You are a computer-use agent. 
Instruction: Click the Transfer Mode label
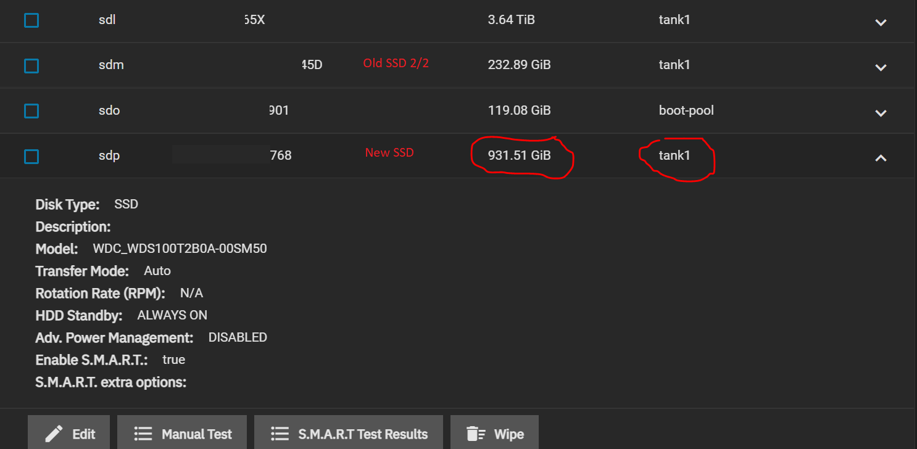click(82, 271)
